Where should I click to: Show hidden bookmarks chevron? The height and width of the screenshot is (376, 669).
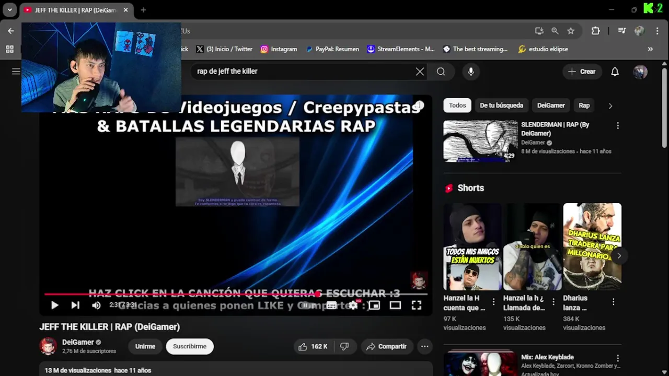point(650,49)
